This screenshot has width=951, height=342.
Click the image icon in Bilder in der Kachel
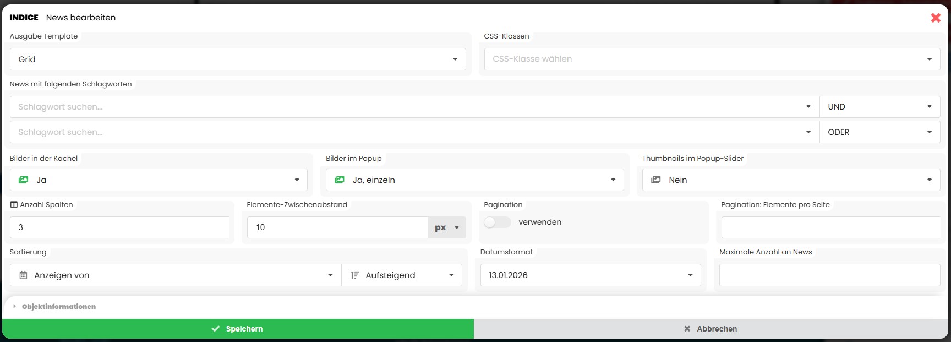[23, 180]
